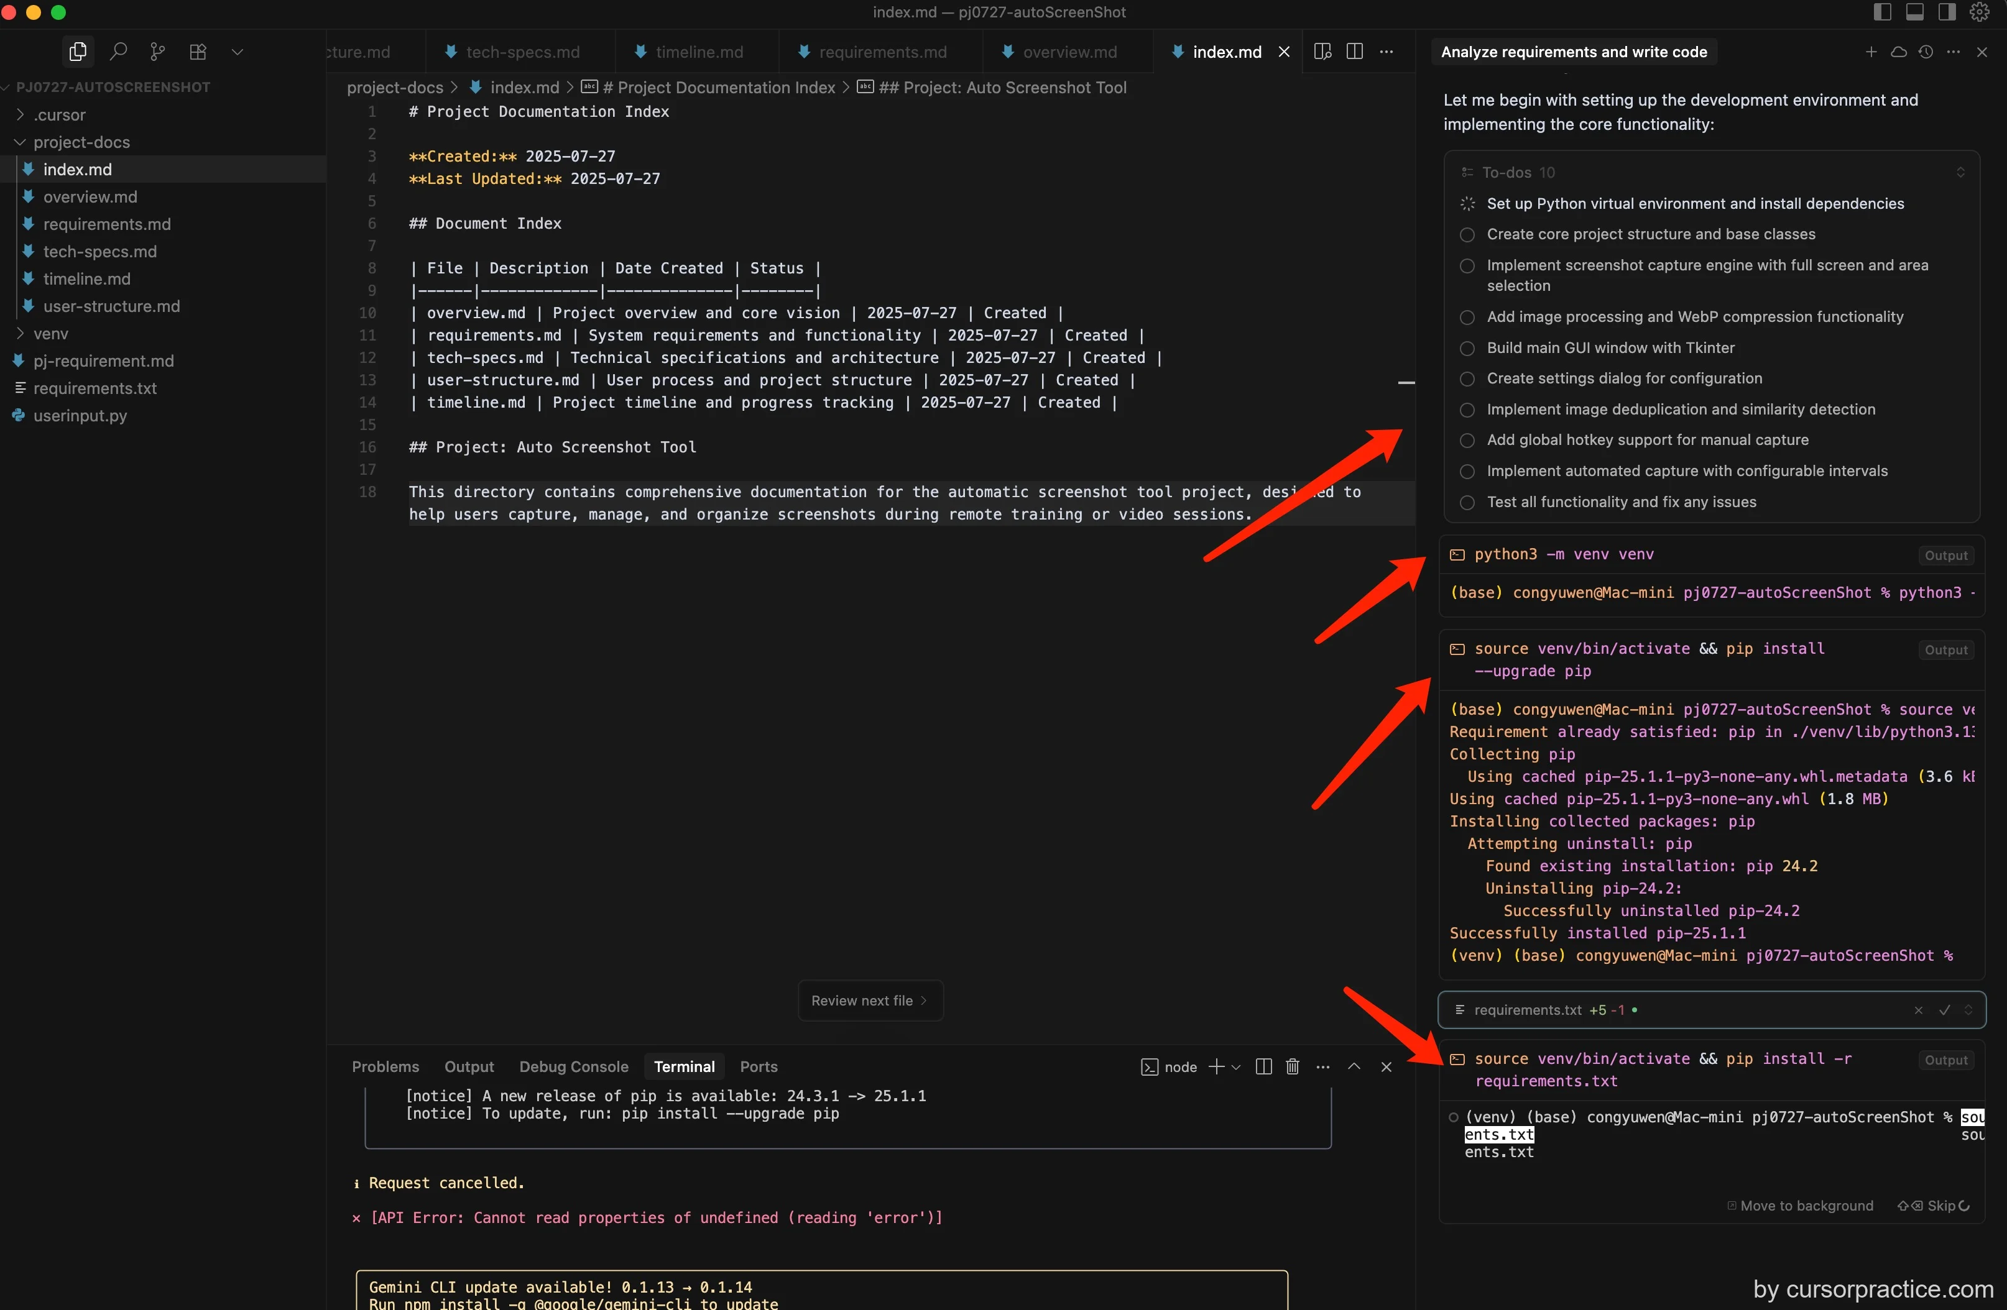Switch to the Problems tab
This screenshot has height=1310, width=2007.
pos(385,1066)
